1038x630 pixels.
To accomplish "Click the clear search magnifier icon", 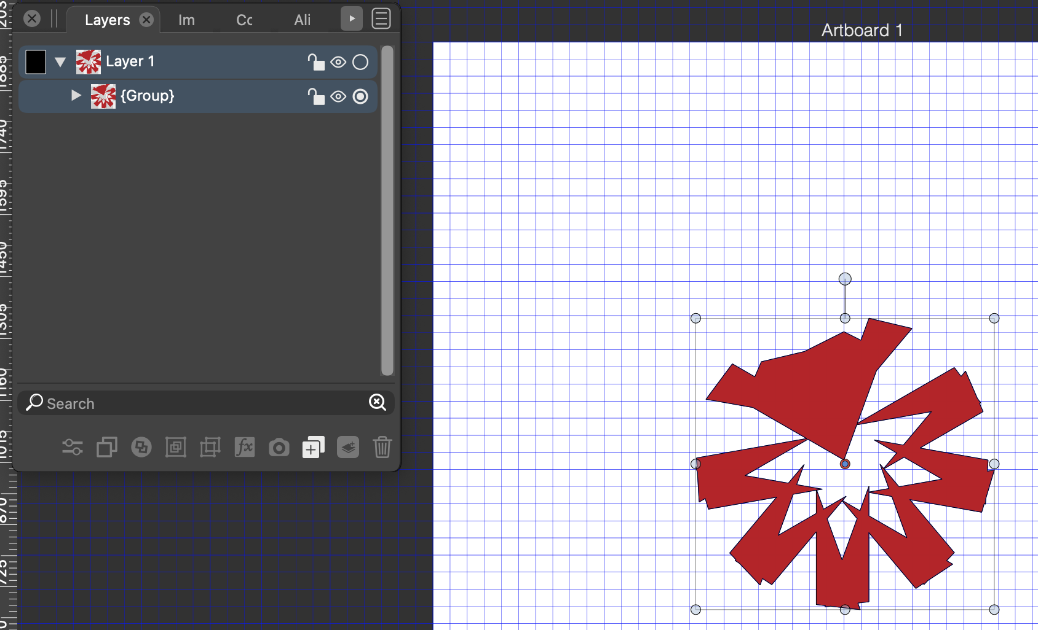I will pos(377,402).
